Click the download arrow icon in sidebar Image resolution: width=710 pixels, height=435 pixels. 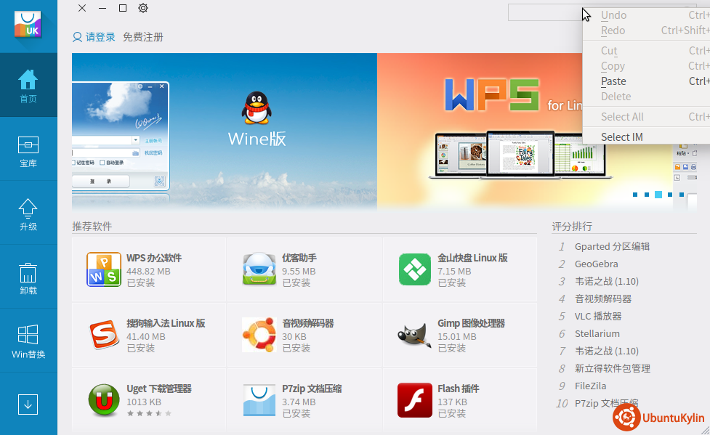28,404
